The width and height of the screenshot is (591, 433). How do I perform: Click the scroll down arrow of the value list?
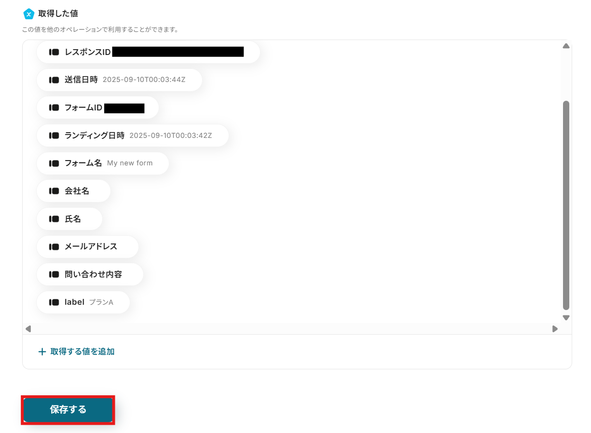[x=566, y=318]
